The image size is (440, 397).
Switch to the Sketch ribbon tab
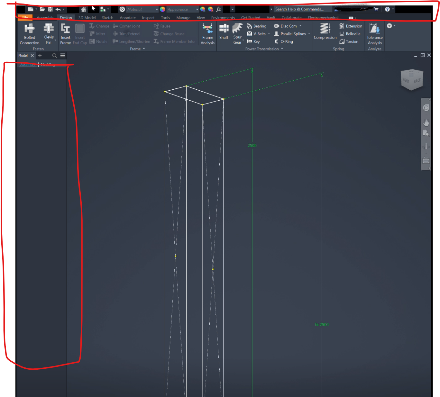point(107,18)
